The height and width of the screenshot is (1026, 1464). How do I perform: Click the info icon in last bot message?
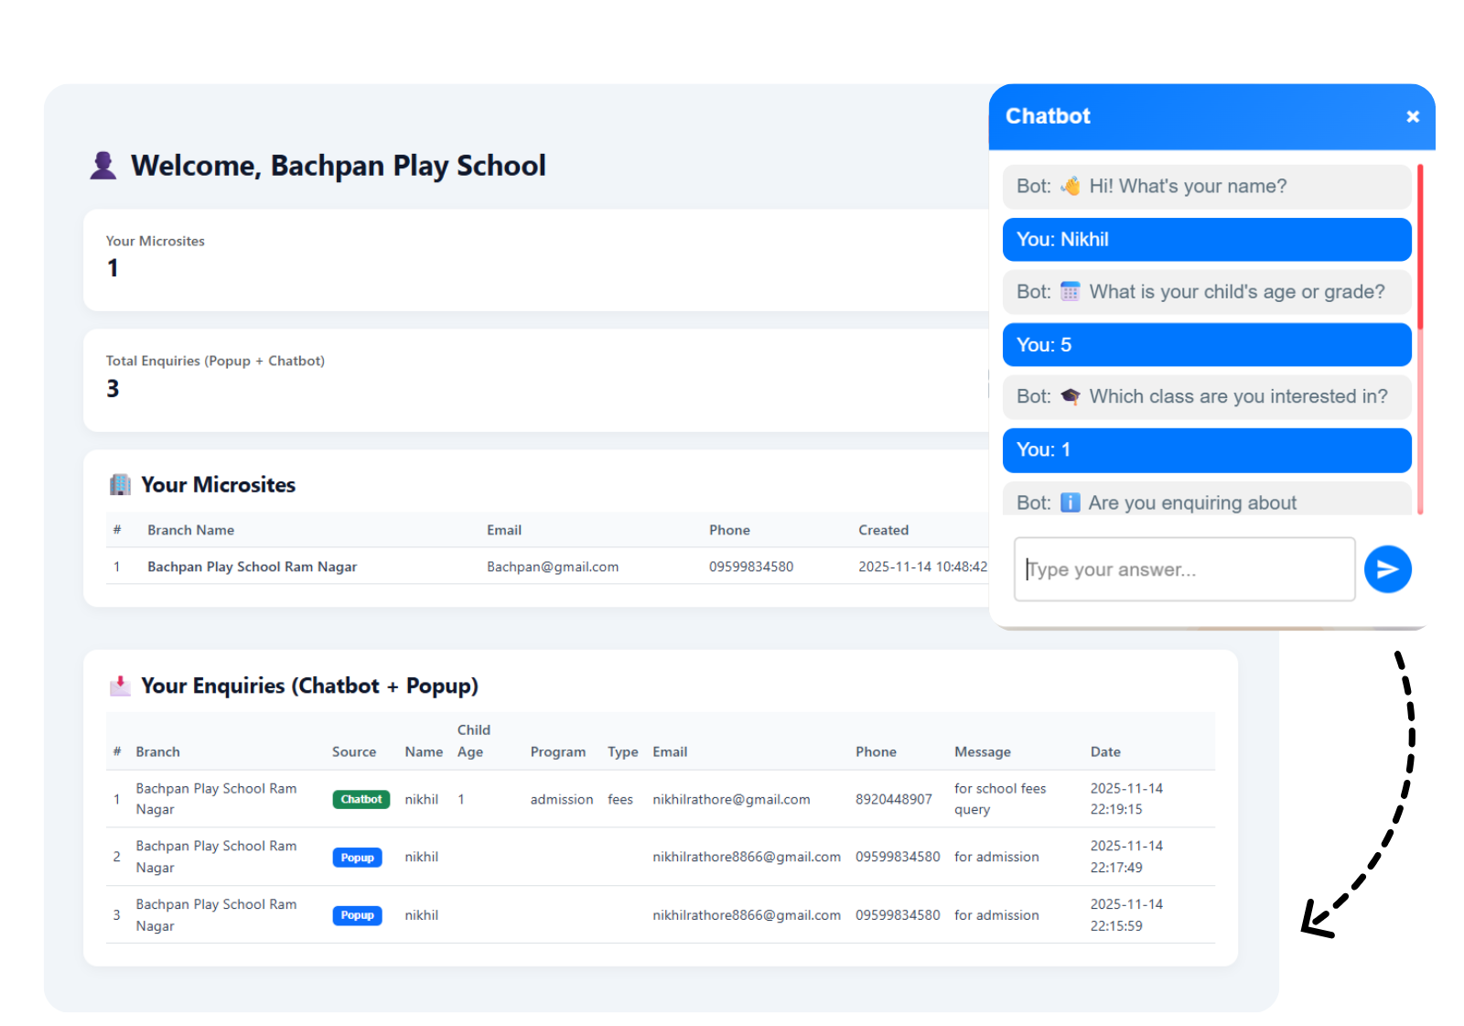point(1070,502)
